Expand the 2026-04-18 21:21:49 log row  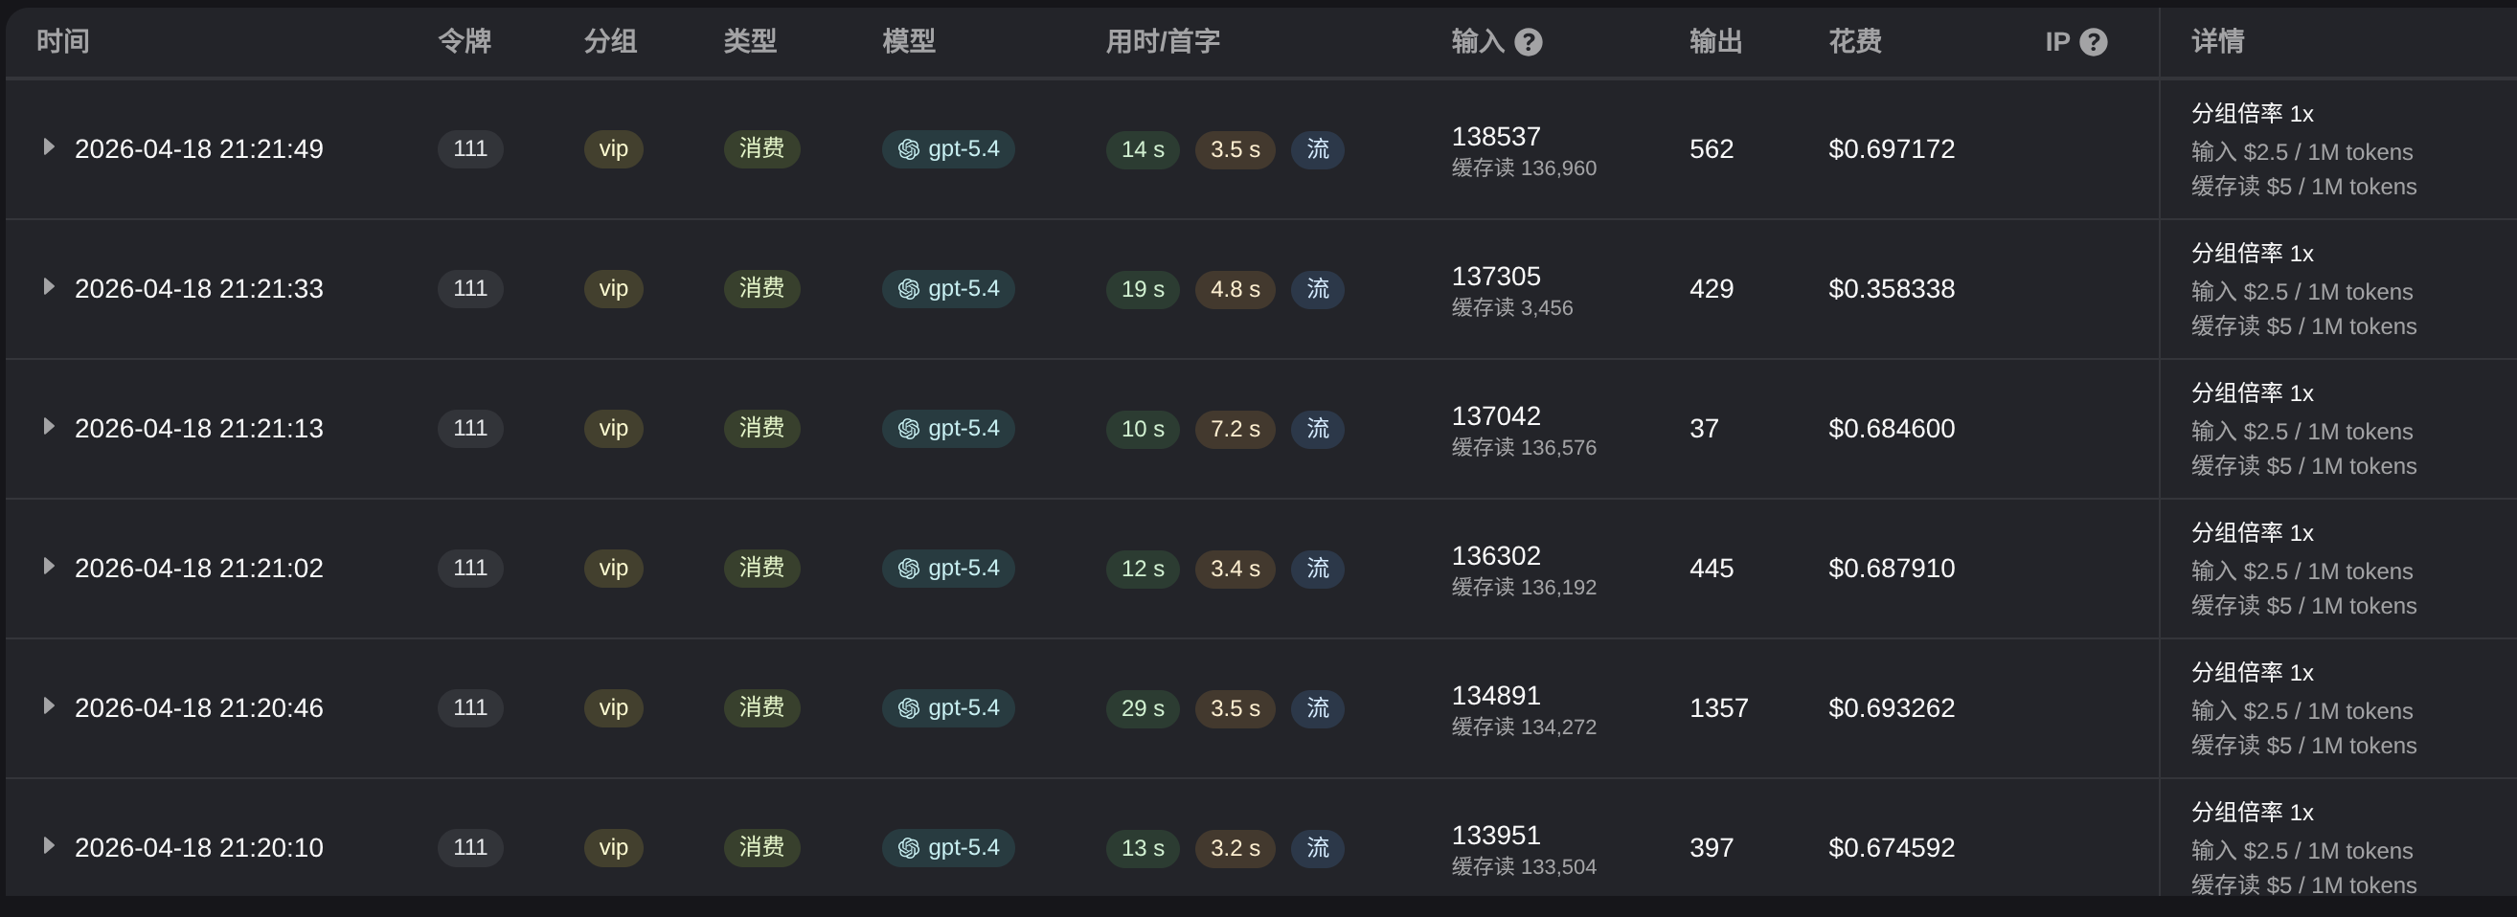tap(47, 146)
